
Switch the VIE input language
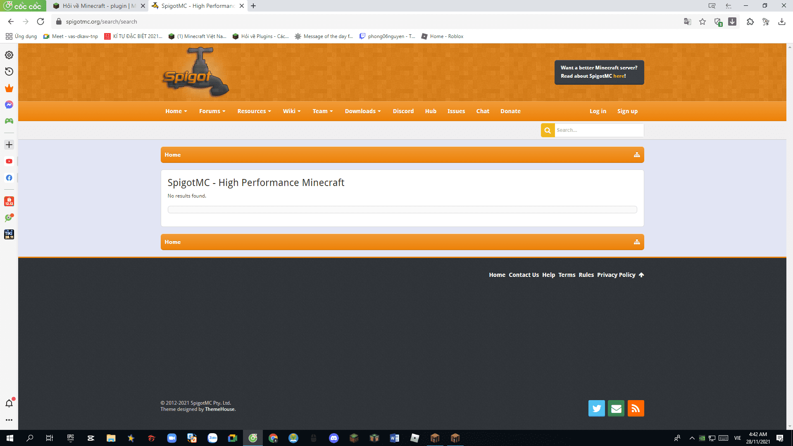click(738, 438)
